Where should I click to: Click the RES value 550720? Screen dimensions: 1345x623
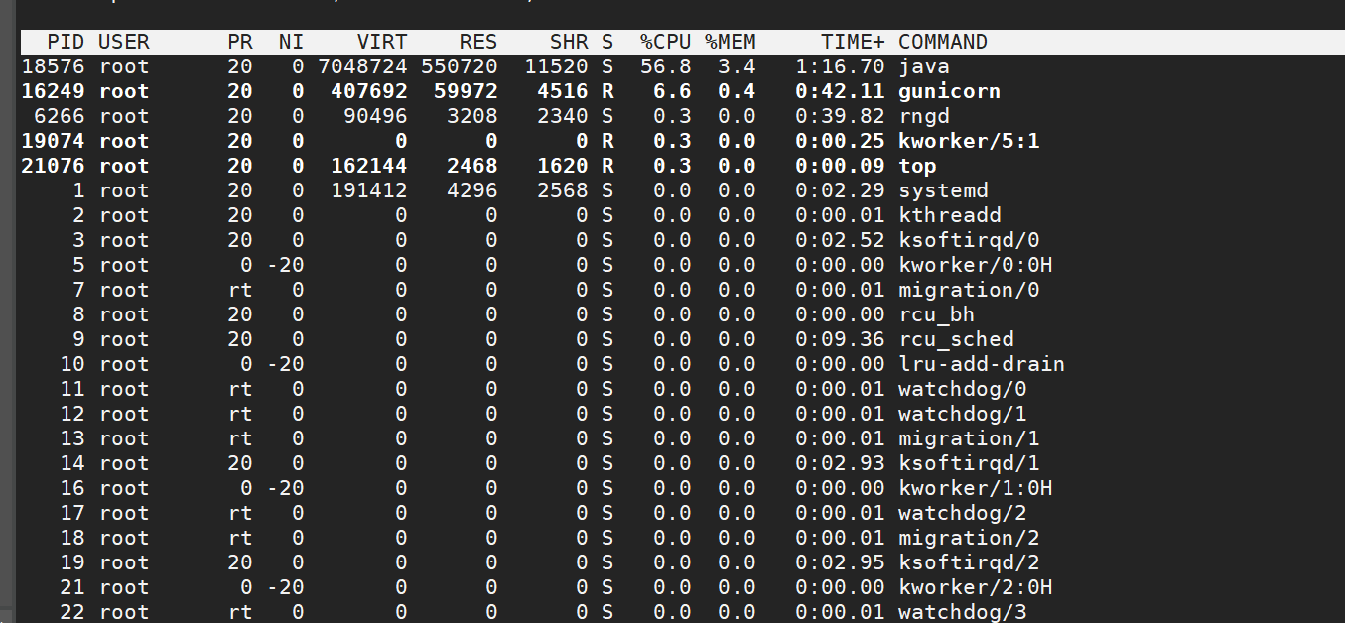click(x=460, y=66)
